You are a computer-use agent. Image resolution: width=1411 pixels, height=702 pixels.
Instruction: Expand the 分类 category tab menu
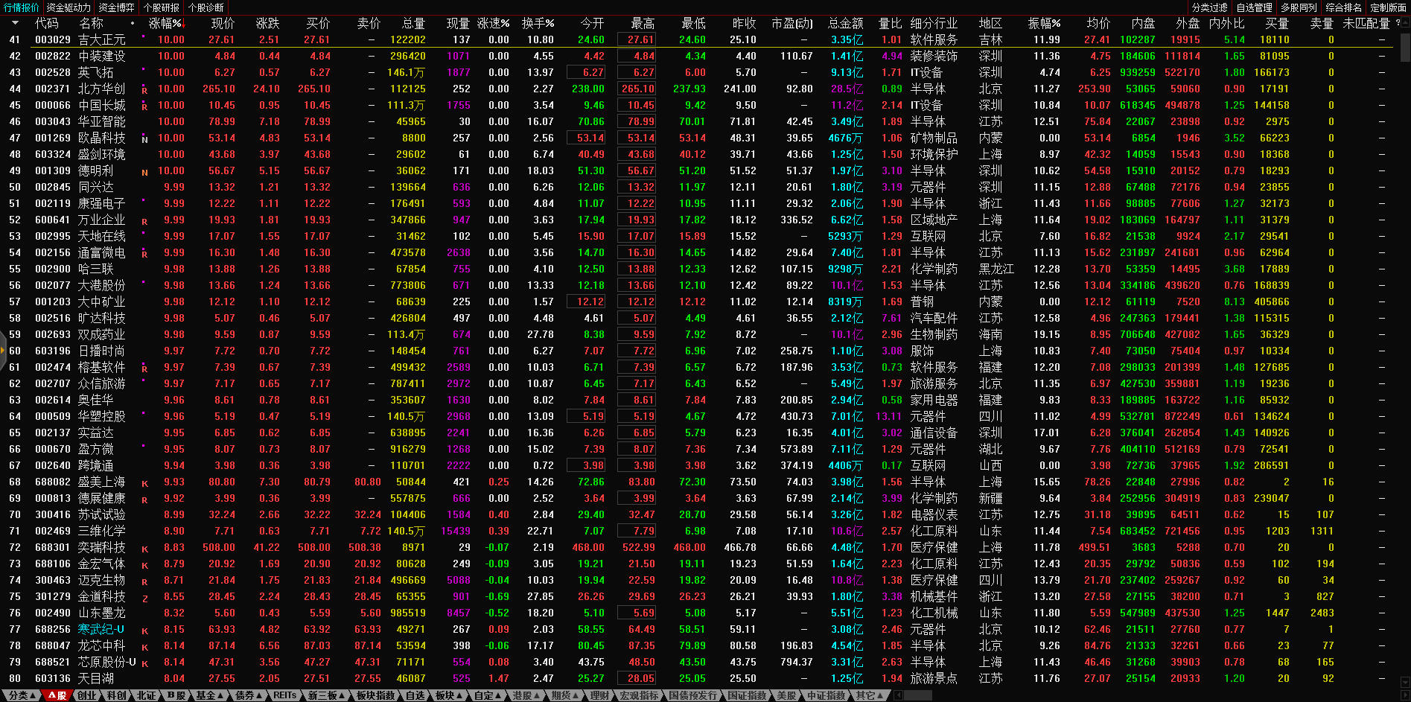[x=22, y=695]
